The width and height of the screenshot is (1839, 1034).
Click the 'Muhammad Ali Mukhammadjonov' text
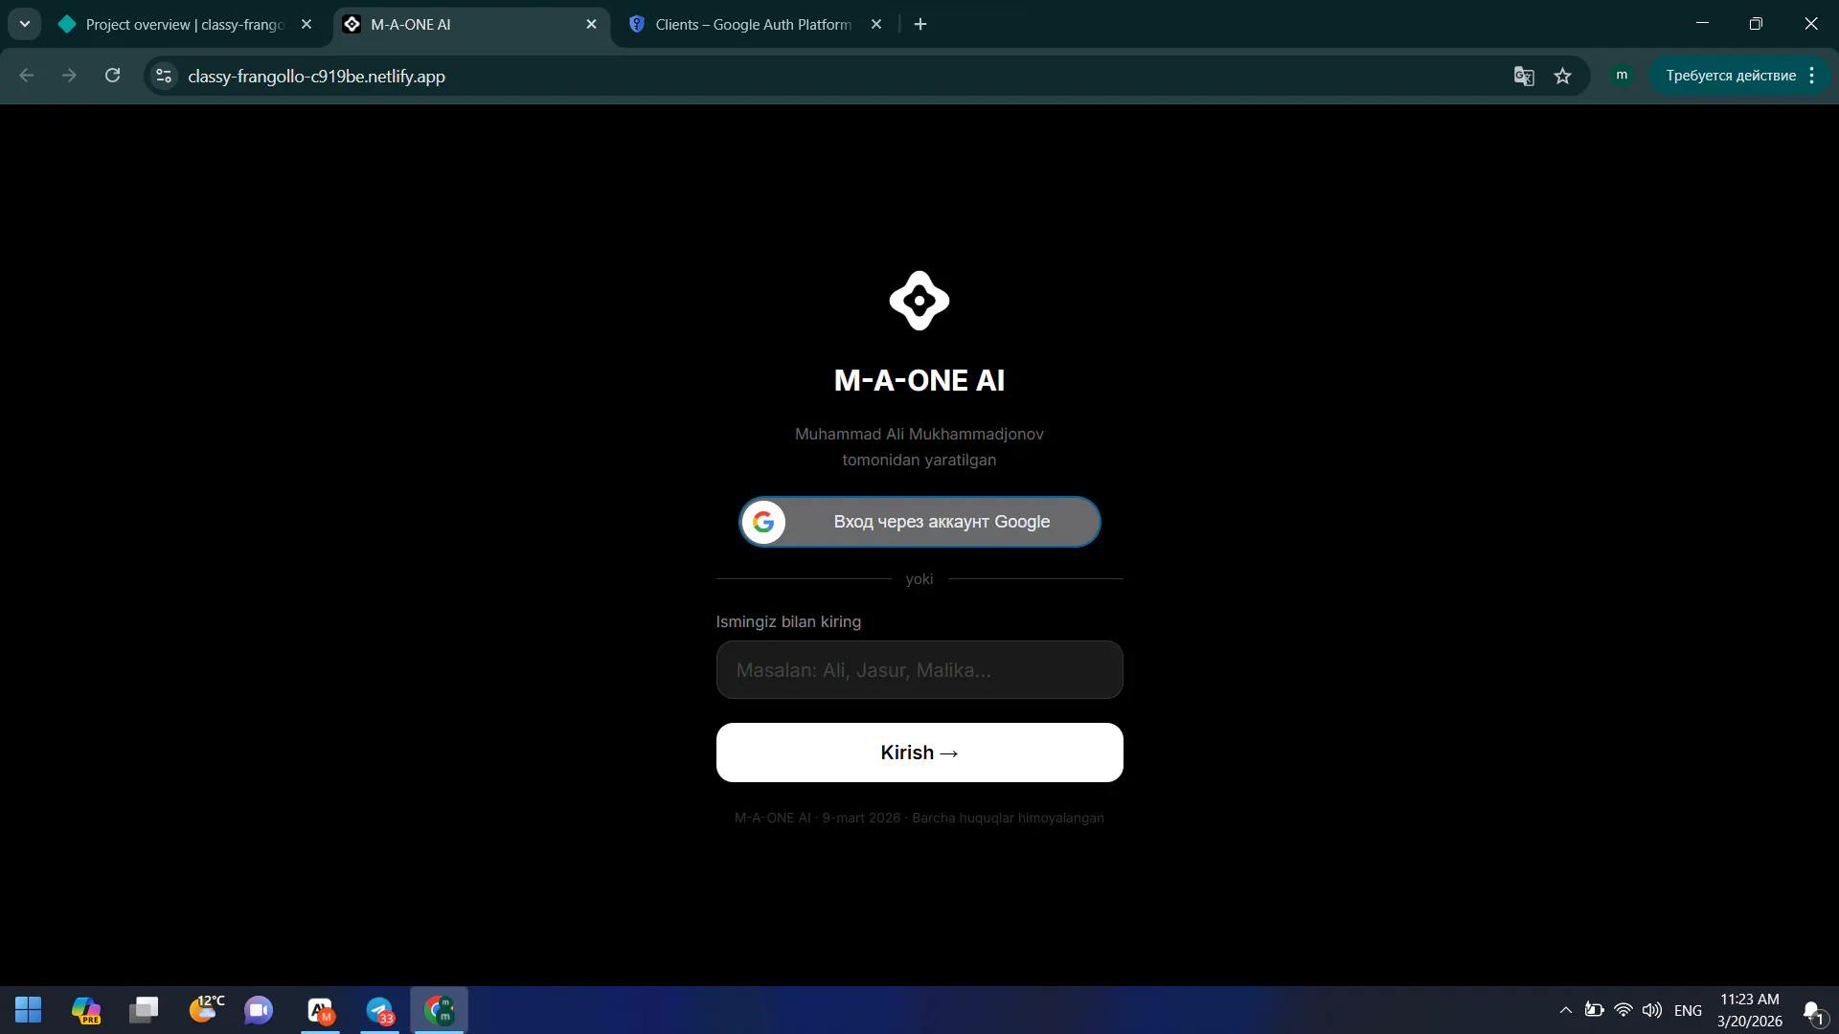coord(919,434)
